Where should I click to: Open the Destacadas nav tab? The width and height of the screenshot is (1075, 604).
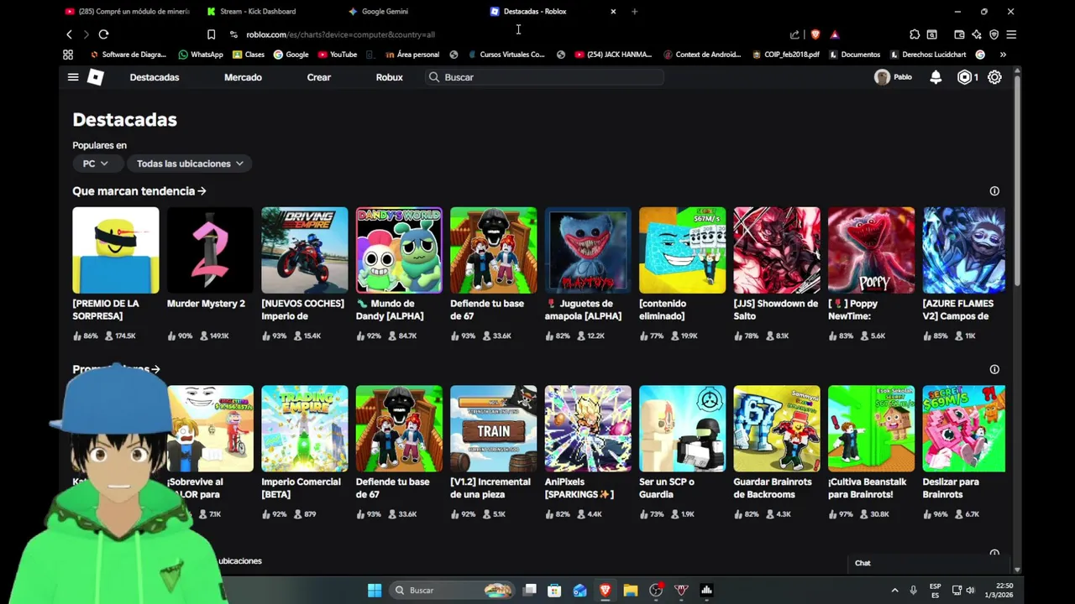click(155, 77)
